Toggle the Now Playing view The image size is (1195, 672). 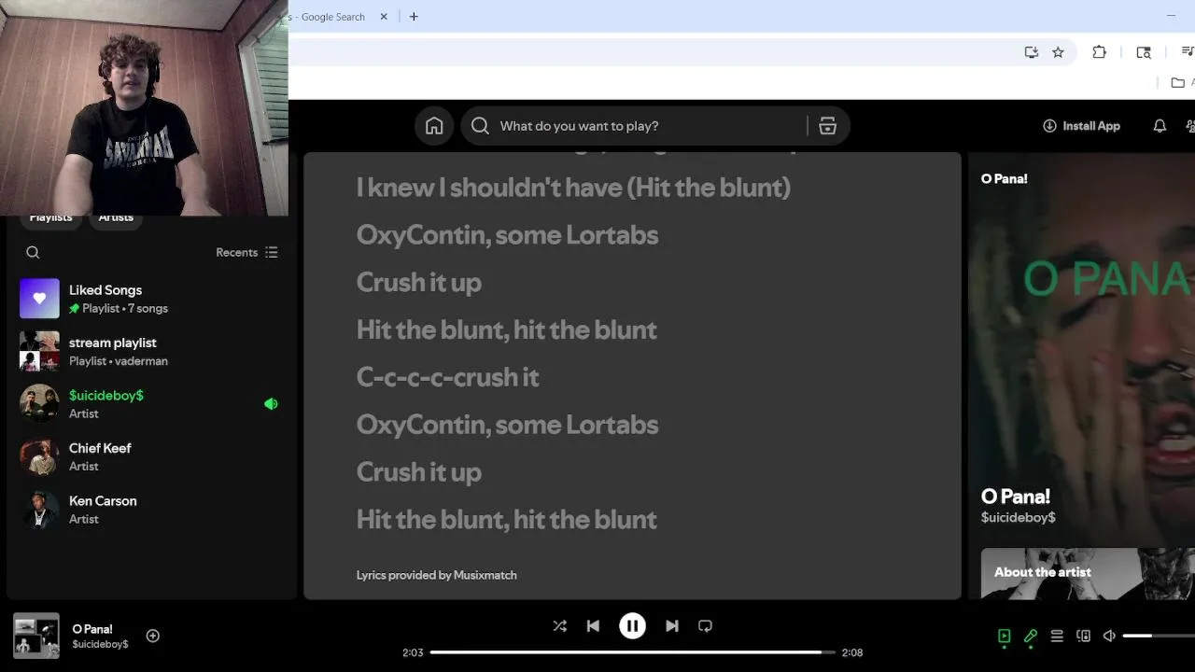1005,636
